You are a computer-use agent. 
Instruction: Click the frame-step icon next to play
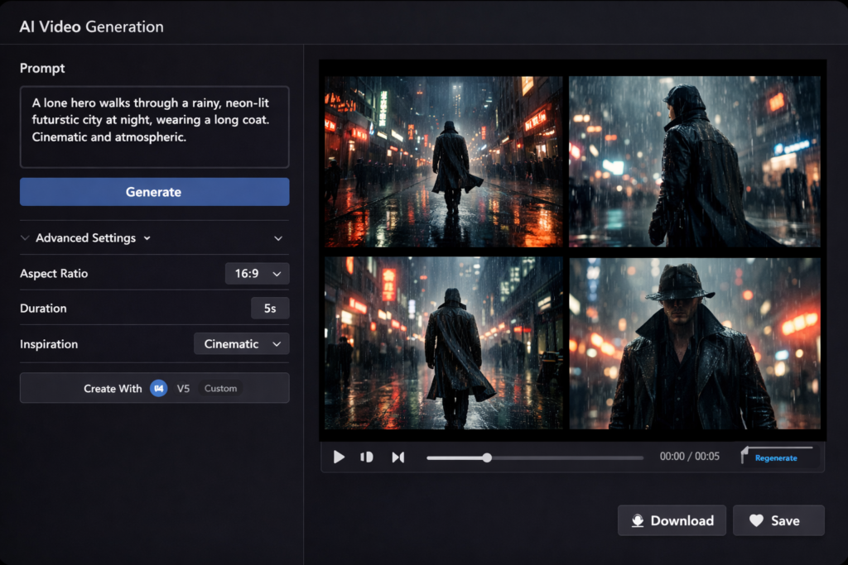click(x=367, y=457)
